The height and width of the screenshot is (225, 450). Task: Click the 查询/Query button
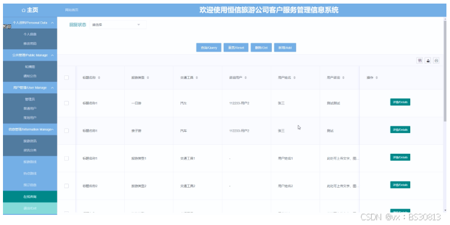tap(208, 47)
